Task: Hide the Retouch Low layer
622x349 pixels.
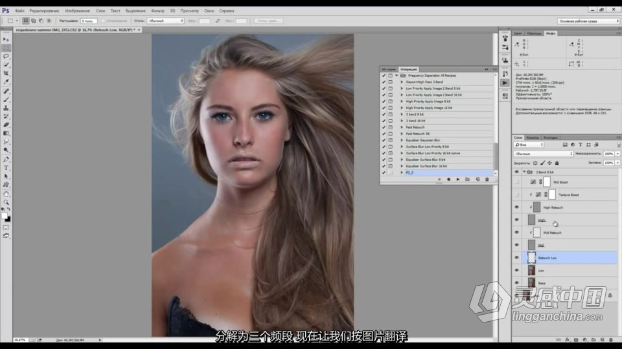Action: [516, 258]
